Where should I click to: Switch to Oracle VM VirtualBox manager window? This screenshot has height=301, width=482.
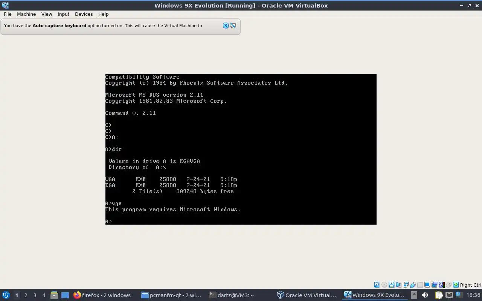[307, 295]
